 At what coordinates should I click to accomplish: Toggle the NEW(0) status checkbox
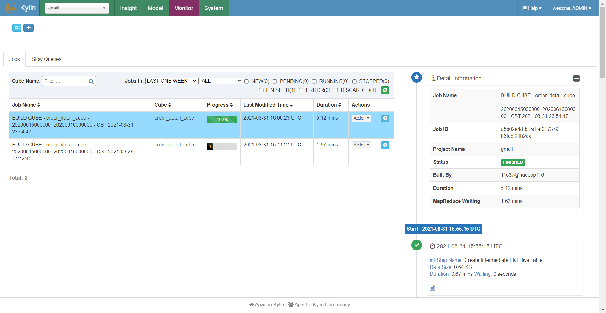tap(247, 81)
